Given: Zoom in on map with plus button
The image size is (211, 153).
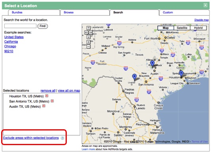Looking at the screenshot, I should (89, 42).
